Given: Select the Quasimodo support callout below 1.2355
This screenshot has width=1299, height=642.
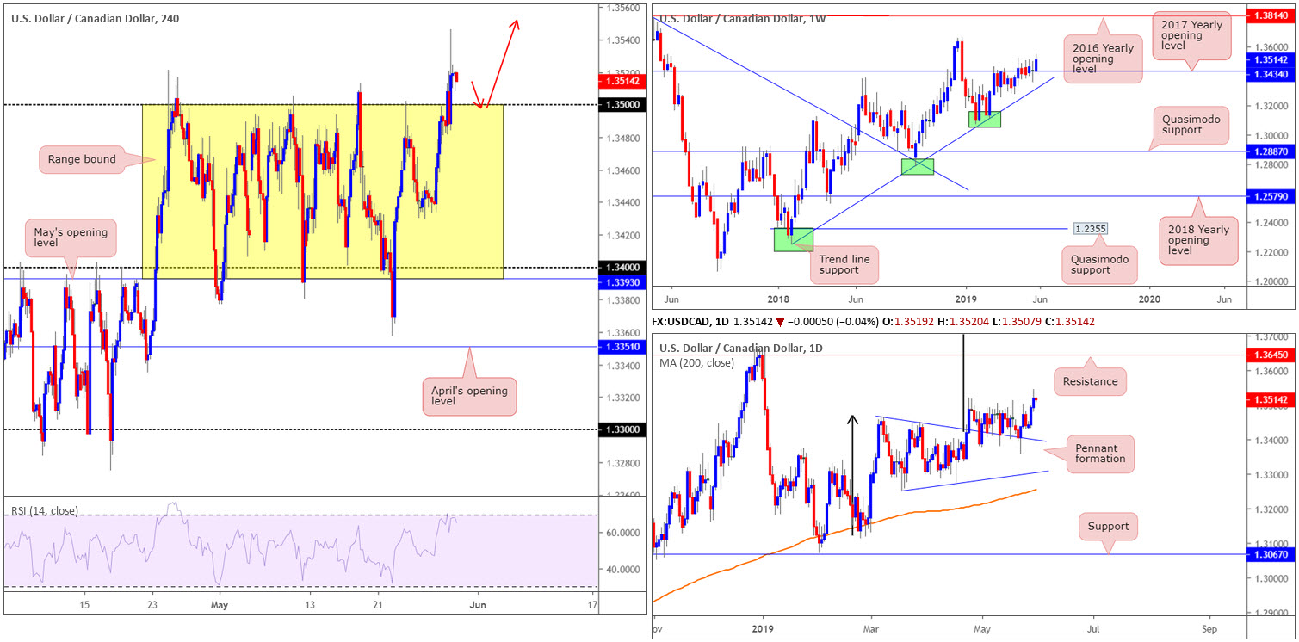Looking at the screenshot, I should [x=1098, y=265].
